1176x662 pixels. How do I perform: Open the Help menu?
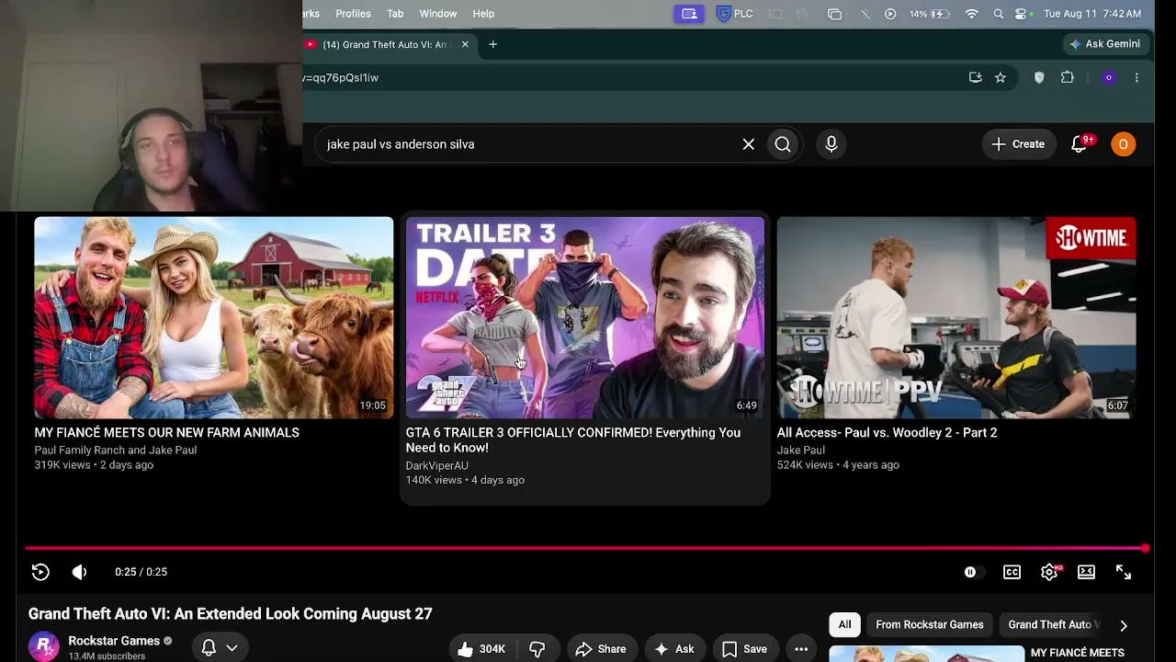tap(483, 14)
